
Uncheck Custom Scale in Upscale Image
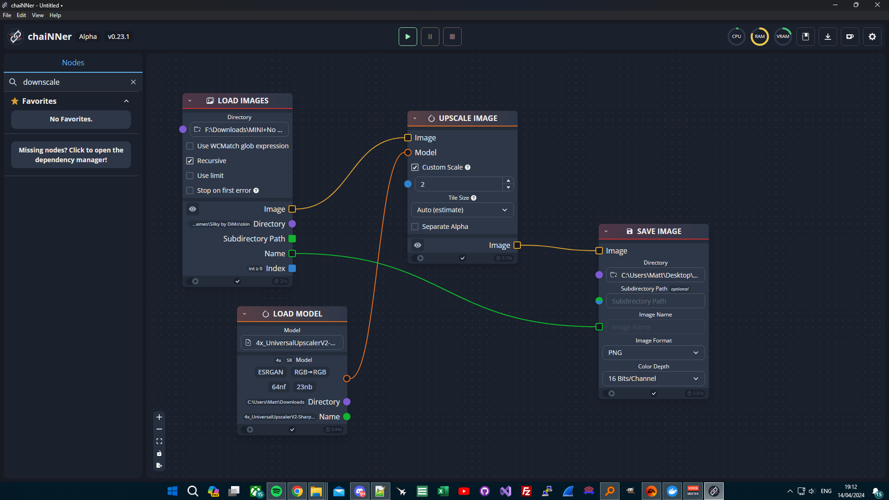coord(415,167)
